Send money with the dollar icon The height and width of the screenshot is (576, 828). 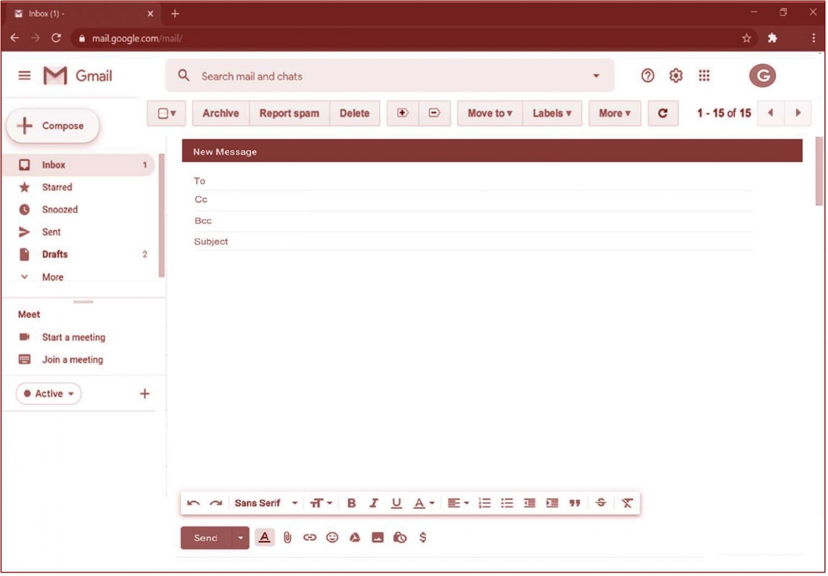tap(423, 538)
